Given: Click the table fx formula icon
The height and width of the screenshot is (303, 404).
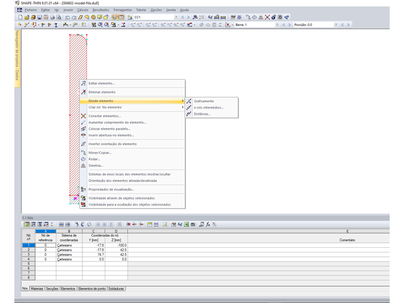Looking at the screenshot, I should coord(208,224).
